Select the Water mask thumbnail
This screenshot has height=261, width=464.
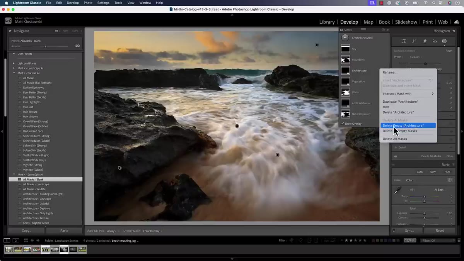[345, 92]
